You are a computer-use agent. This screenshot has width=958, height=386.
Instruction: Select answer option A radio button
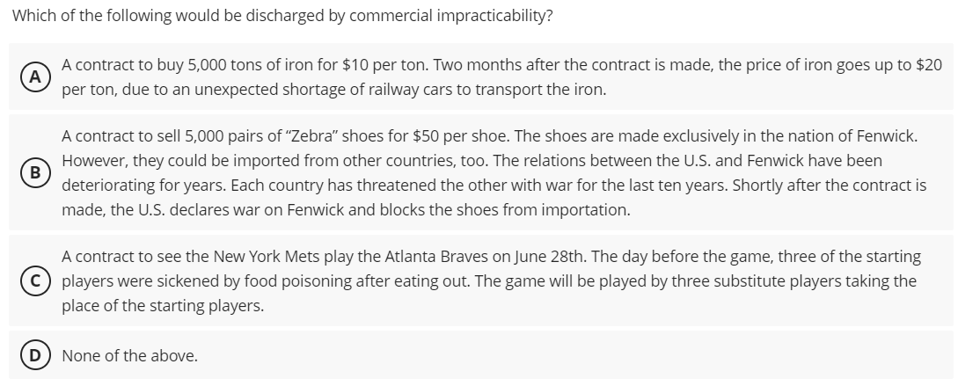pos(35,76)
